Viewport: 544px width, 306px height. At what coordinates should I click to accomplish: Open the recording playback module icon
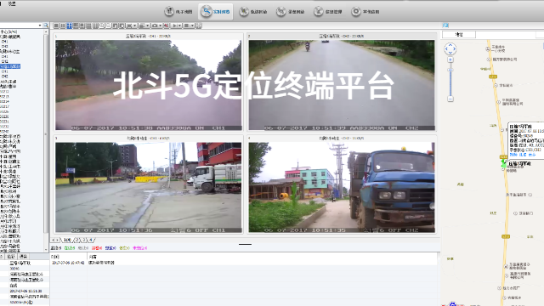[x=280, y=11]
